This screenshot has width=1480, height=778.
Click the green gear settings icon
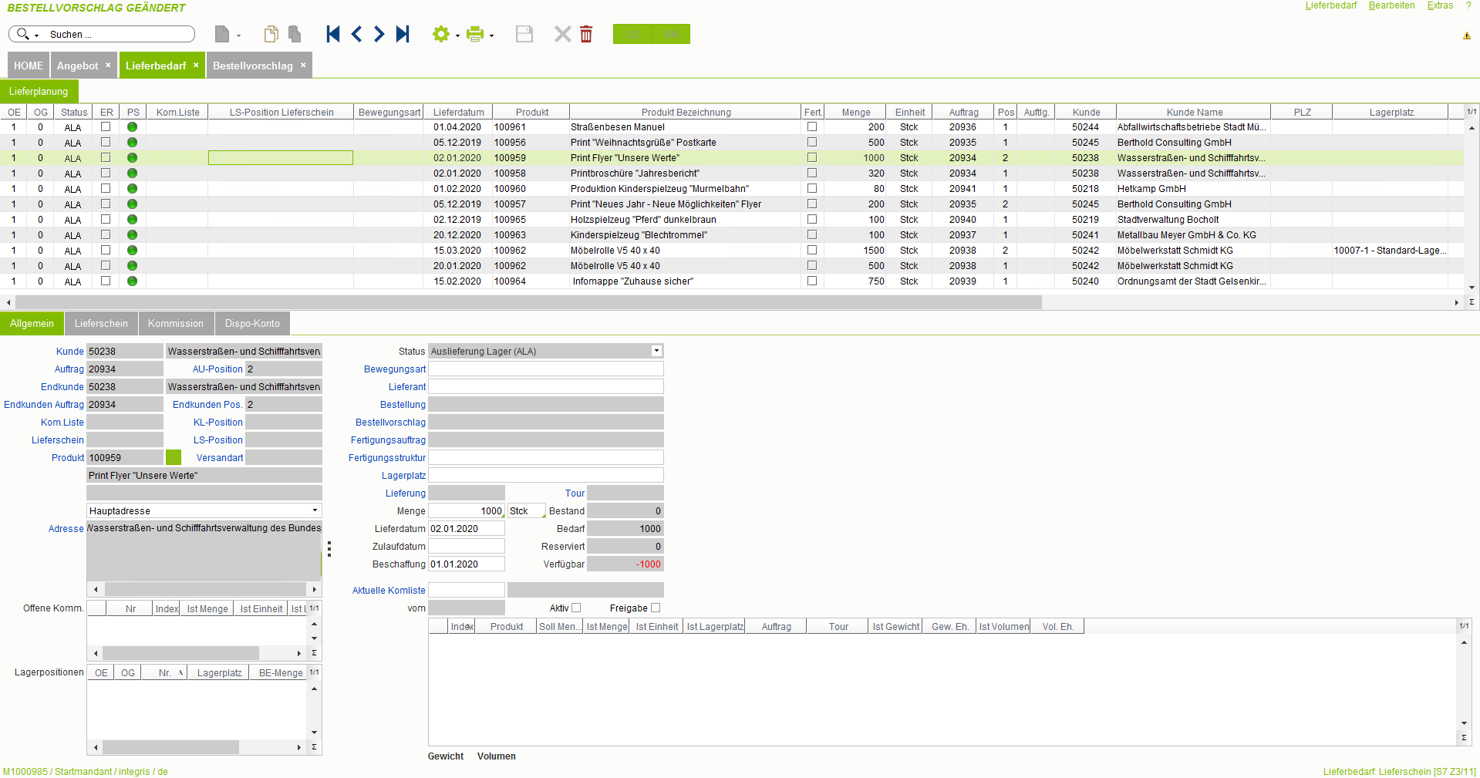[440, 34]
